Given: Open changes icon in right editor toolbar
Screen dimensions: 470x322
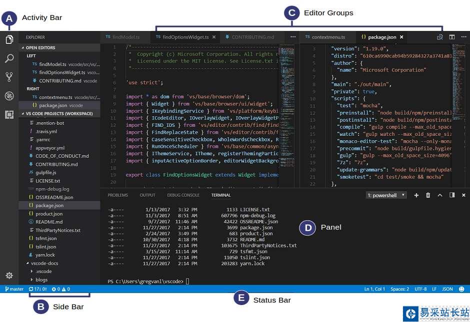Looking at the screenshot, I should click(440, 37).
